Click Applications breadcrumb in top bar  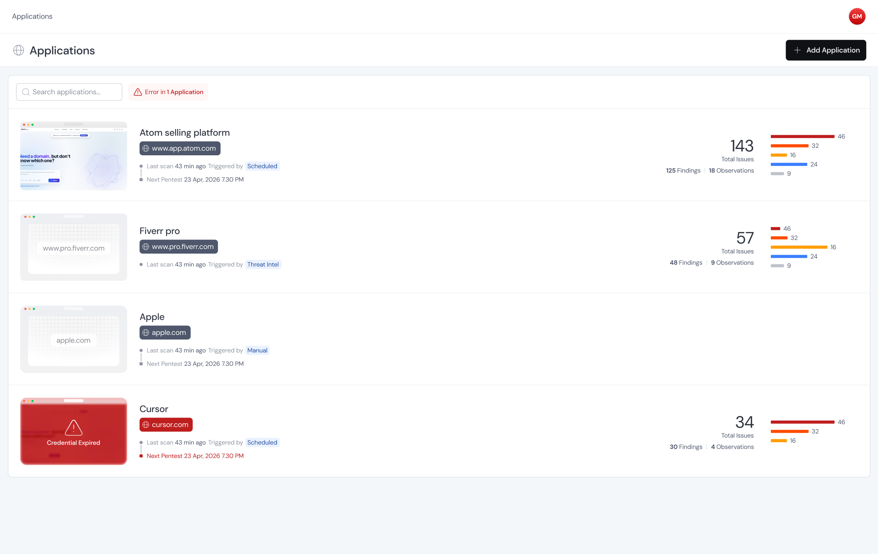coord(32,16)
